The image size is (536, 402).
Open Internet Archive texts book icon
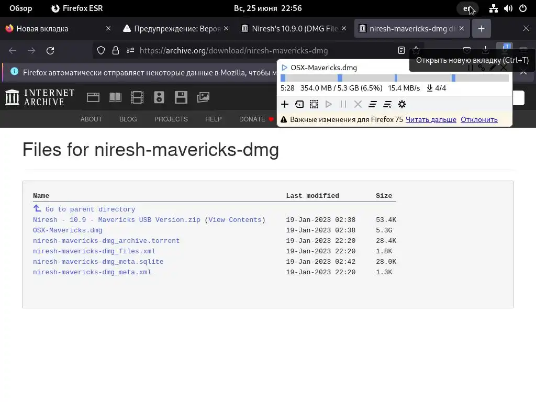pyautogui.click(x=115, y=97)
